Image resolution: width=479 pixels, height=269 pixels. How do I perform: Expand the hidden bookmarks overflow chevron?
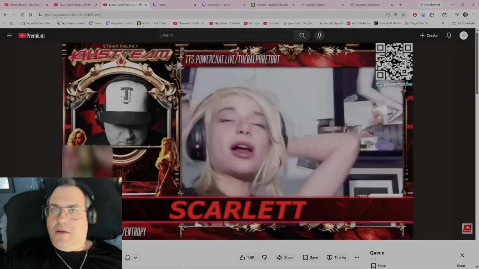[x=443, y=23]
